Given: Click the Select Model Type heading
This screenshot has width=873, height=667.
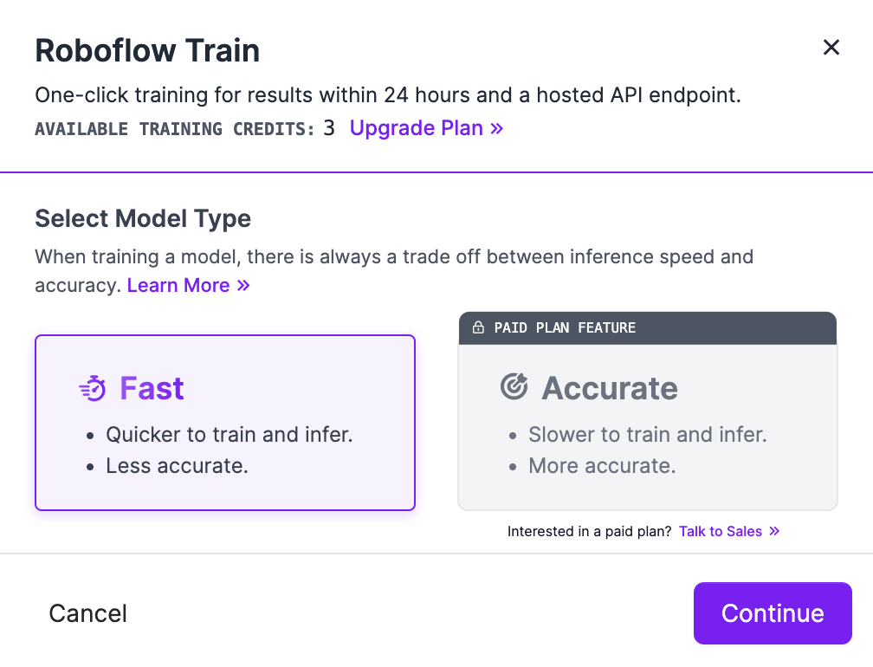Looking at the screenshot, I should click(143, 218).
